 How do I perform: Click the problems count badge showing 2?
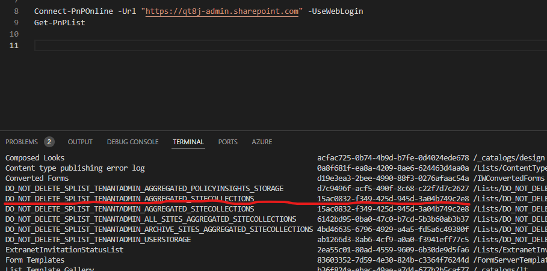coord(49,142)
